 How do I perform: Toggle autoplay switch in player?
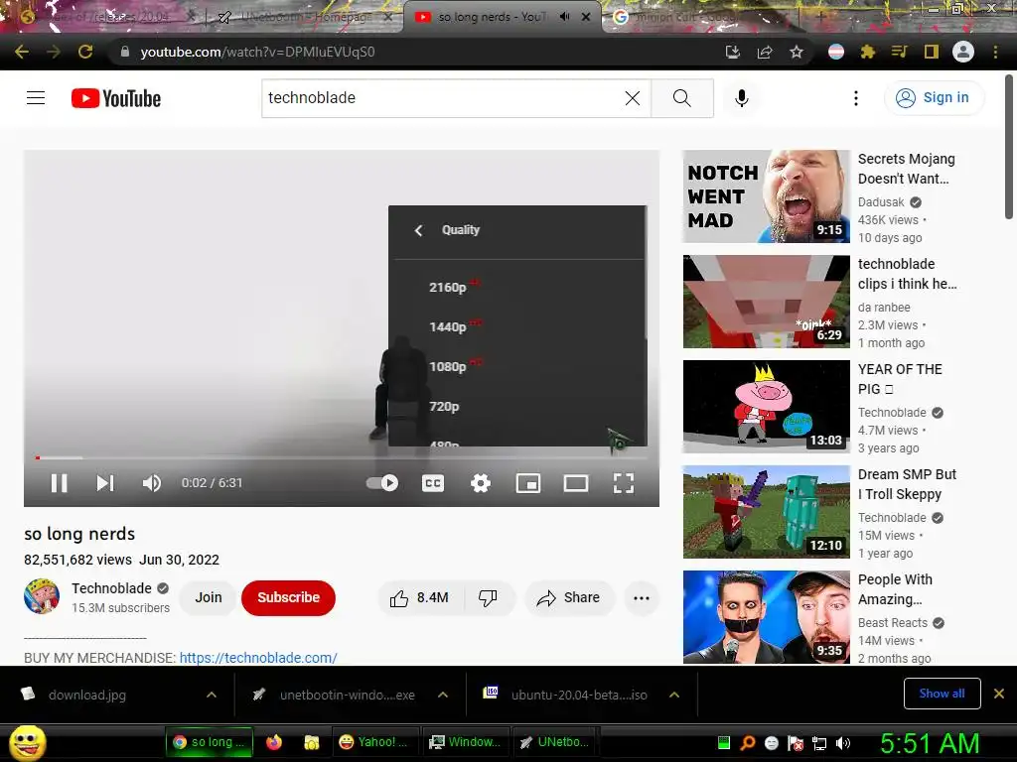point(382,483)
